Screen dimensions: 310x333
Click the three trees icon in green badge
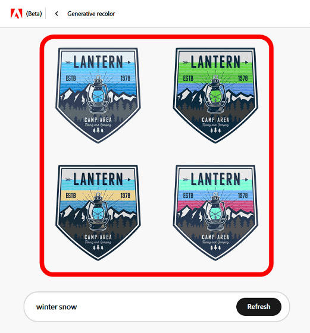coord(215,130)
